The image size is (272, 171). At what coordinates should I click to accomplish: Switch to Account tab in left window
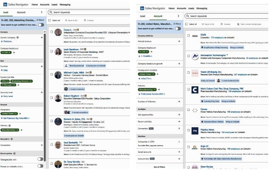tap(21, 12)
